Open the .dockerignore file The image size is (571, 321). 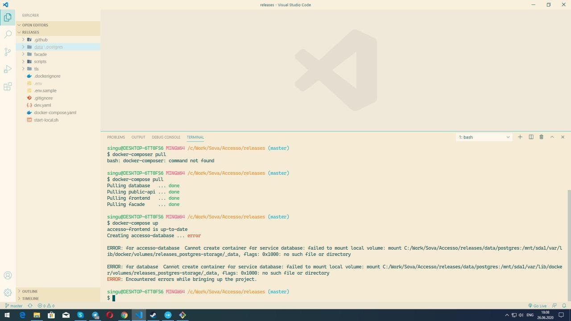coord(58,76)
